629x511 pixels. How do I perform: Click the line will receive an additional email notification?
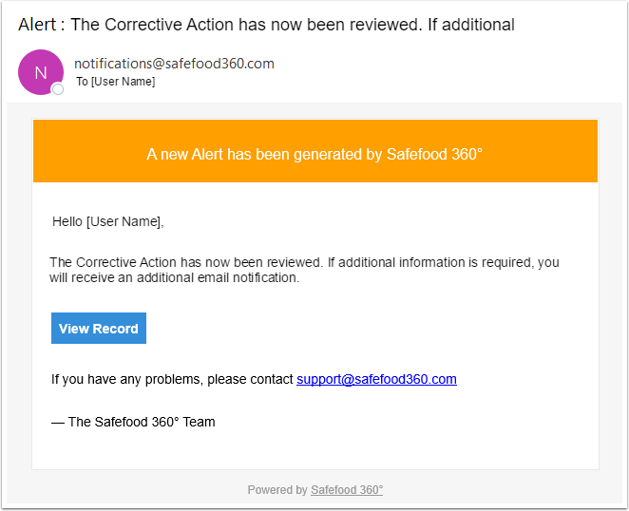coord(174,278)
